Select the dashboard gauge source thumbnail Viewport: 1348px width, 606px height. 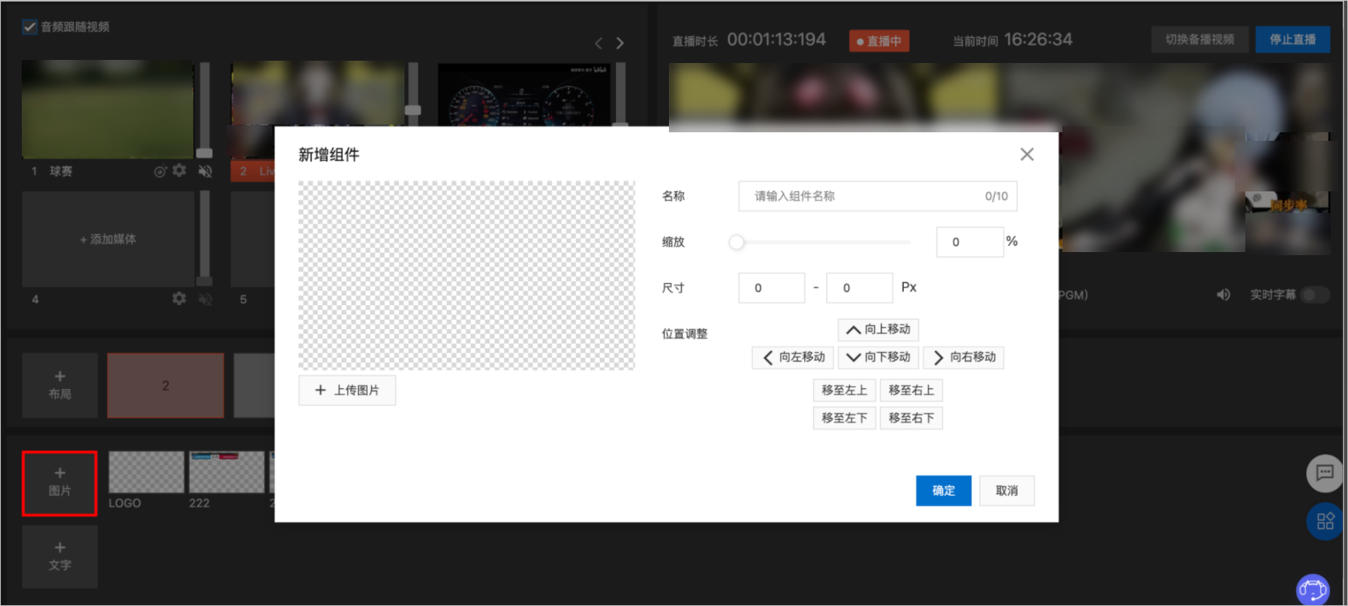[525, 94]
